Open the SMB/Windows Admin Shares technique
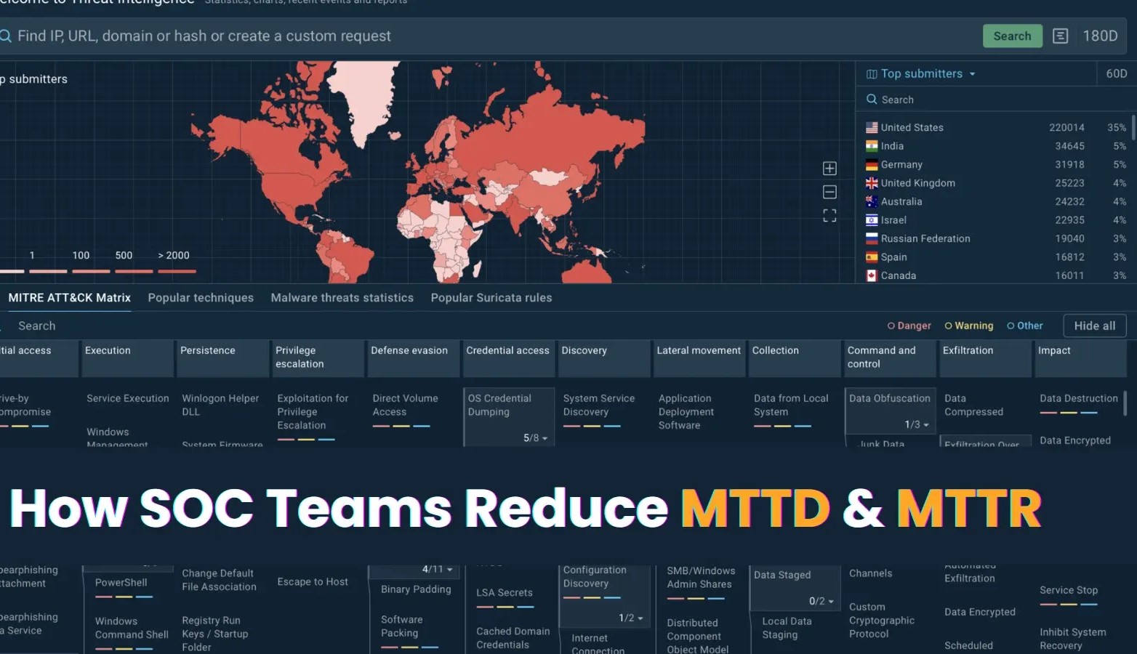Viewport: 1137px width, 654px height. click(x=701, y=577)
